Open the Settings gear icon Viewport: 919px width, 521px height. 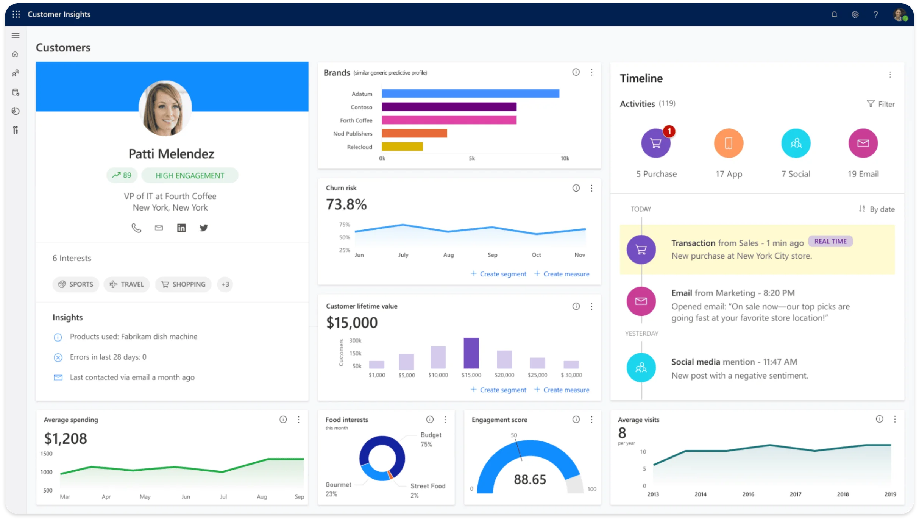pos(855,14)
